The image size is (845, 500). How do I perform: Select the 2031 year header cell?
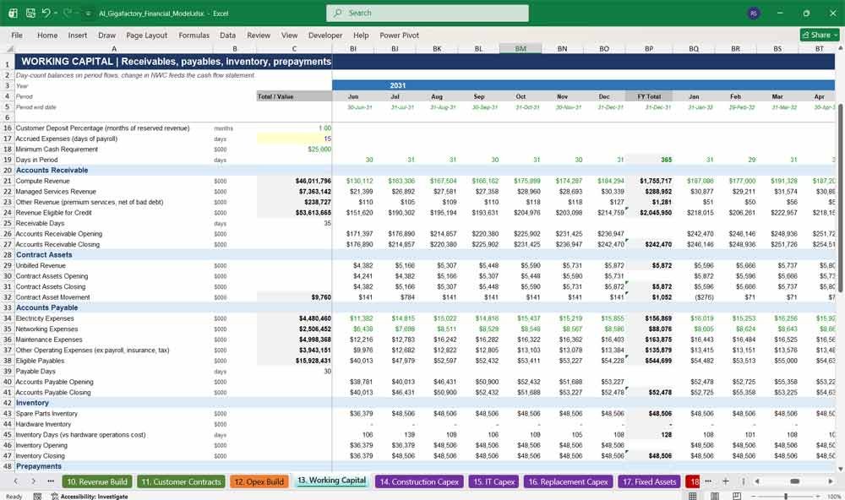tap(398, 85)
